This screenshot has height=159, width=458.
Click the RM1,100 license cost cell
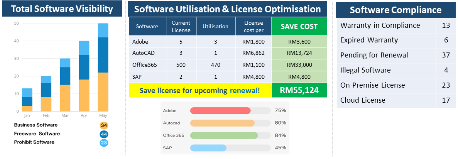[x=254, y=65]
